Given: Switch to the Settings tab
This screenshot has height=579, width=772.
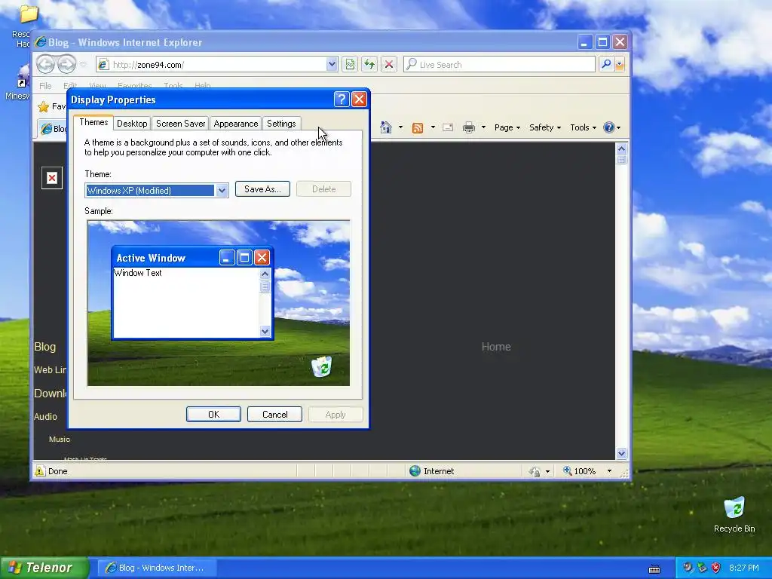Looking at the screenshot, I should [x=281, y=124].
